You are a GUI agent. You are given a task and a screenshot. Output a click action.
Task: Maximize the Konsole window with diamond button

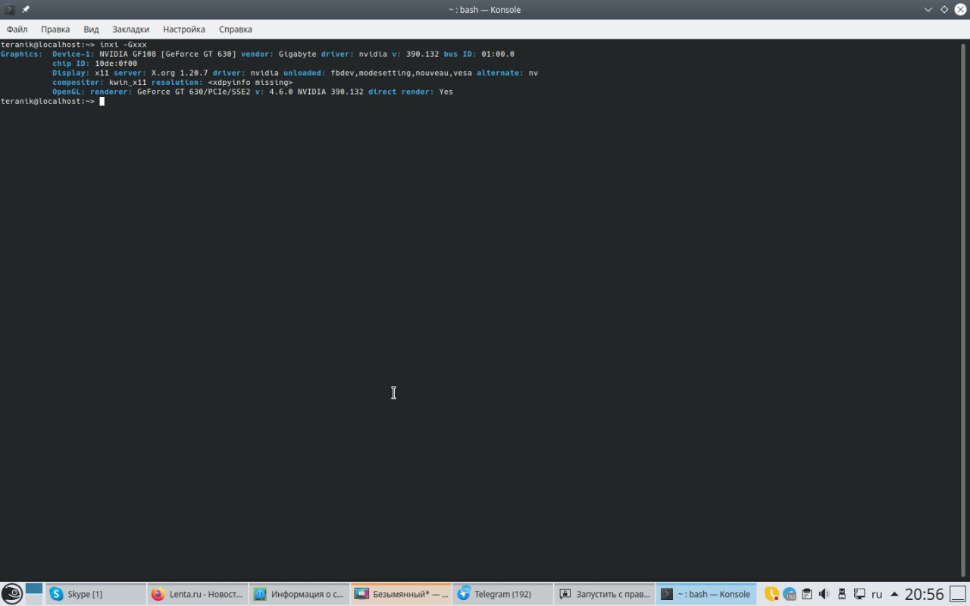[944, 10]
